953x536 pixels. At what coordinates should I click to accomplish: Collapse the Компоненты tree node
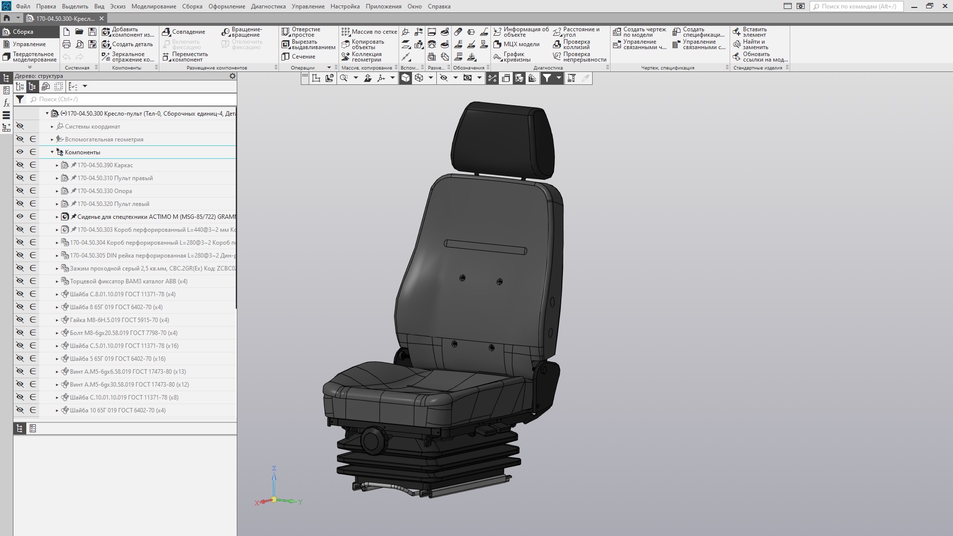click(x=52, y=152)
